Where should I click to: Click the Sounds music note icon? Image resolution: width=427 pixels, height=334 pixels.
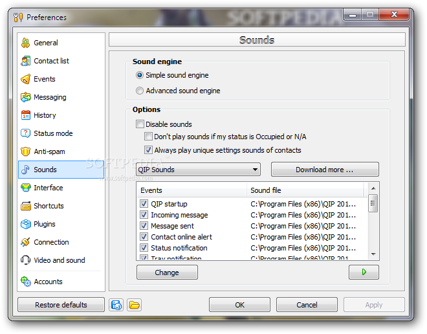click(26, 170)
